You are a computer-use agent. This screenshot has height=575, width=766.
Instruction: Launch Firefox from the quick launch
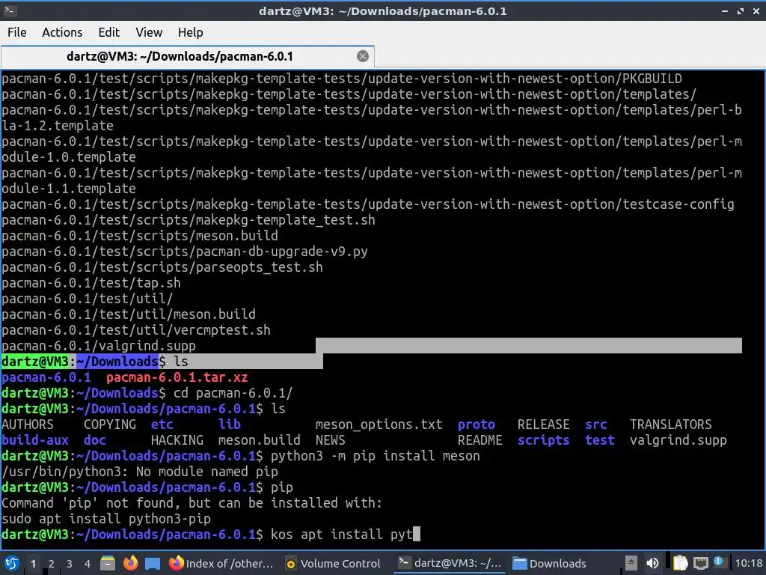click(x=130, y=563)
